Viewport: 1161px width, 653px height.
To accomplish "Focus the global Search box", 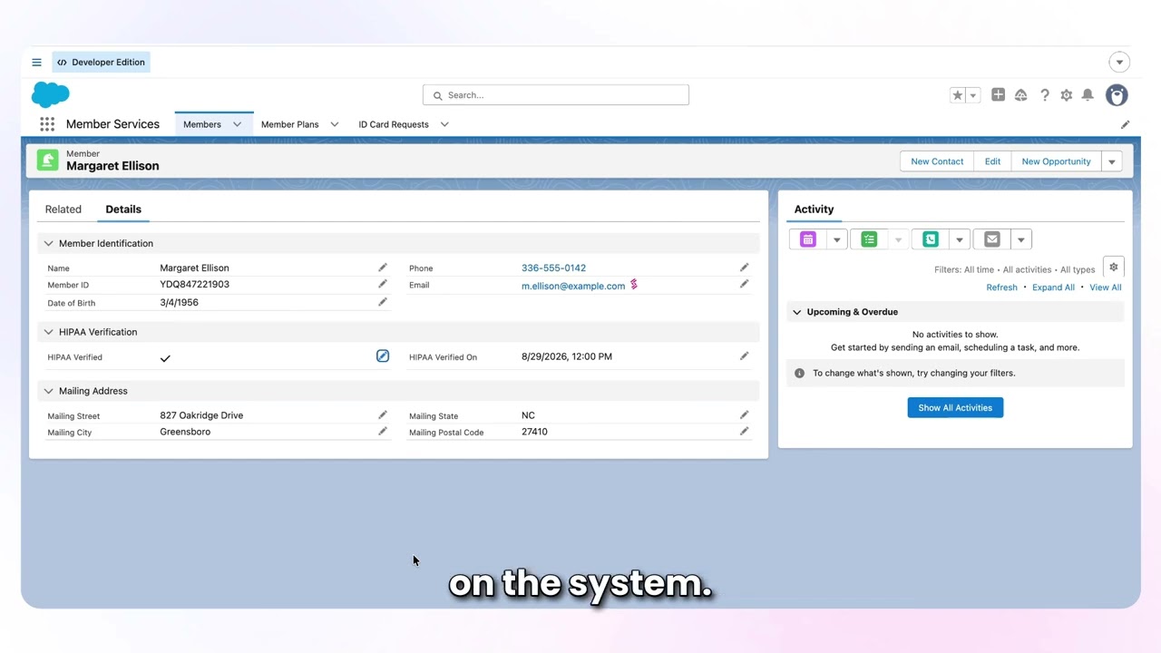I will 556,95.
